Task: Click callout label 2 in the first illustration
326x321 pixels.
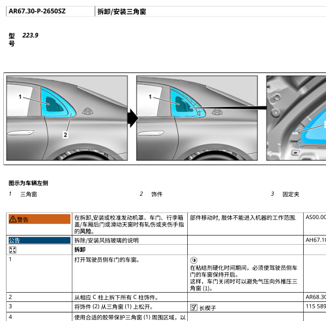Action: (x=65, y=135)
